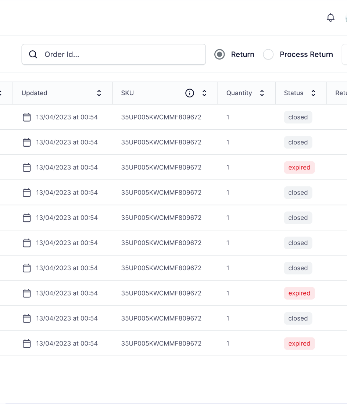
Task: Click the calendar icon in last row
Action: tap(27, 344)
